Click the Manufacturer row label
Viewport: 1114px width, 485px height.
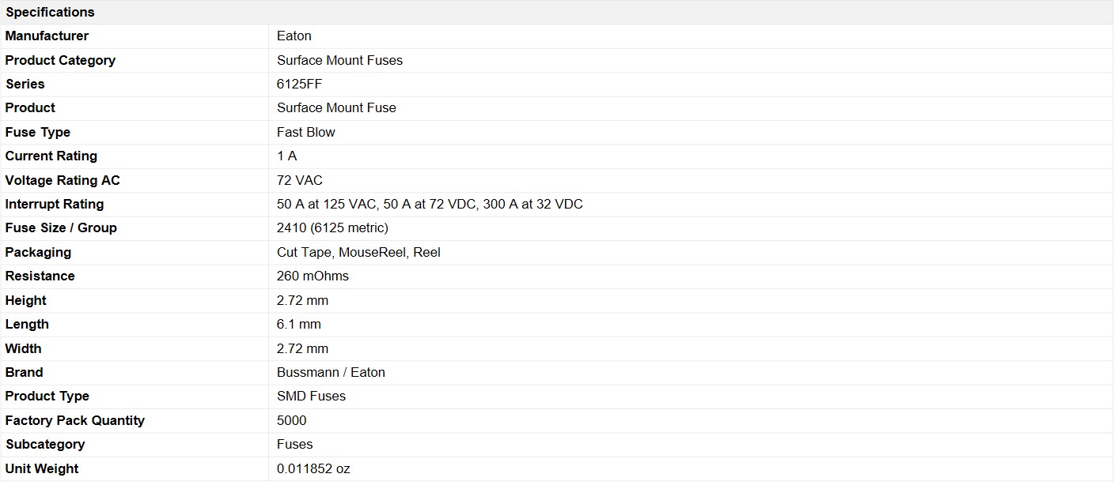[47, 36]
